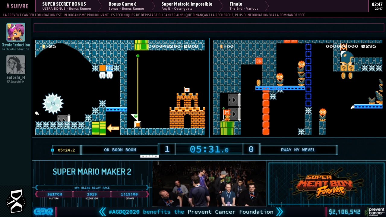Viewport: 386px width, 217px height.
Task: Click the left score 00048200
Action: [165, 46]
